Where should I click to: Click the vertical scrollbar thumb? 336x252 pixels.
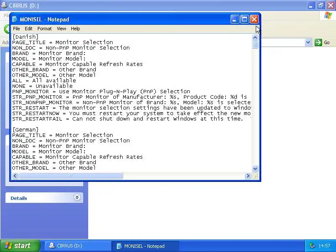pos(255,45)
